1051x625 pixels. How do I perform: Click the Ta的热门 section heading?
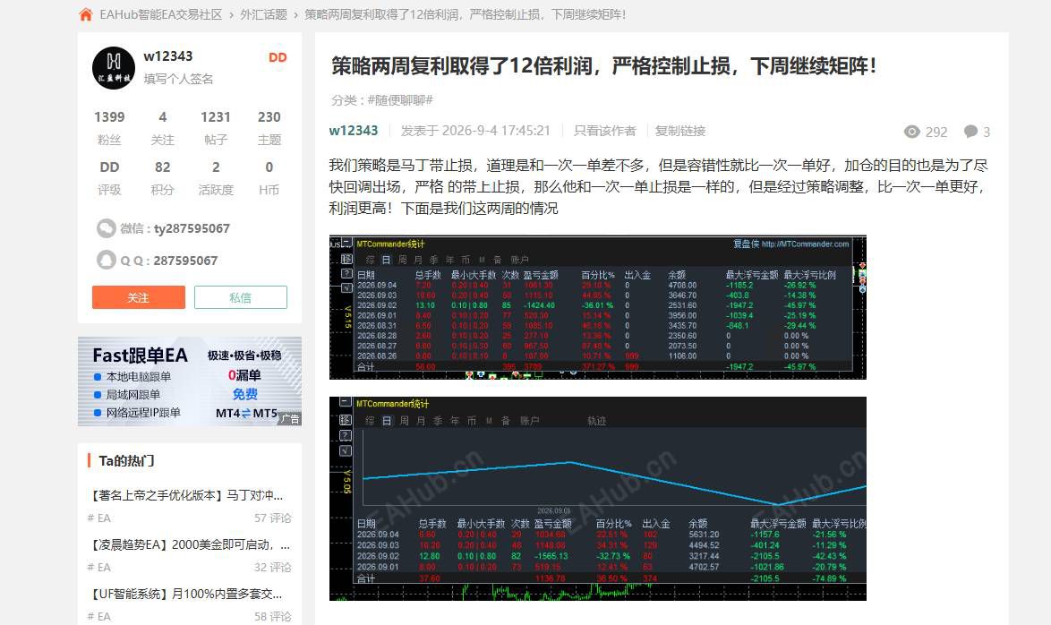pyautogui.click(x=127, y=461)
